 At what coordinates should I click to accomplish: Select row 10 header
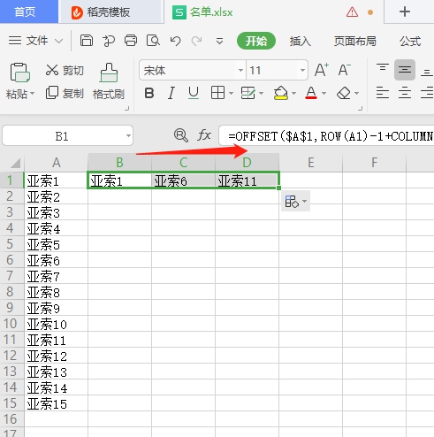pos(11,324)
